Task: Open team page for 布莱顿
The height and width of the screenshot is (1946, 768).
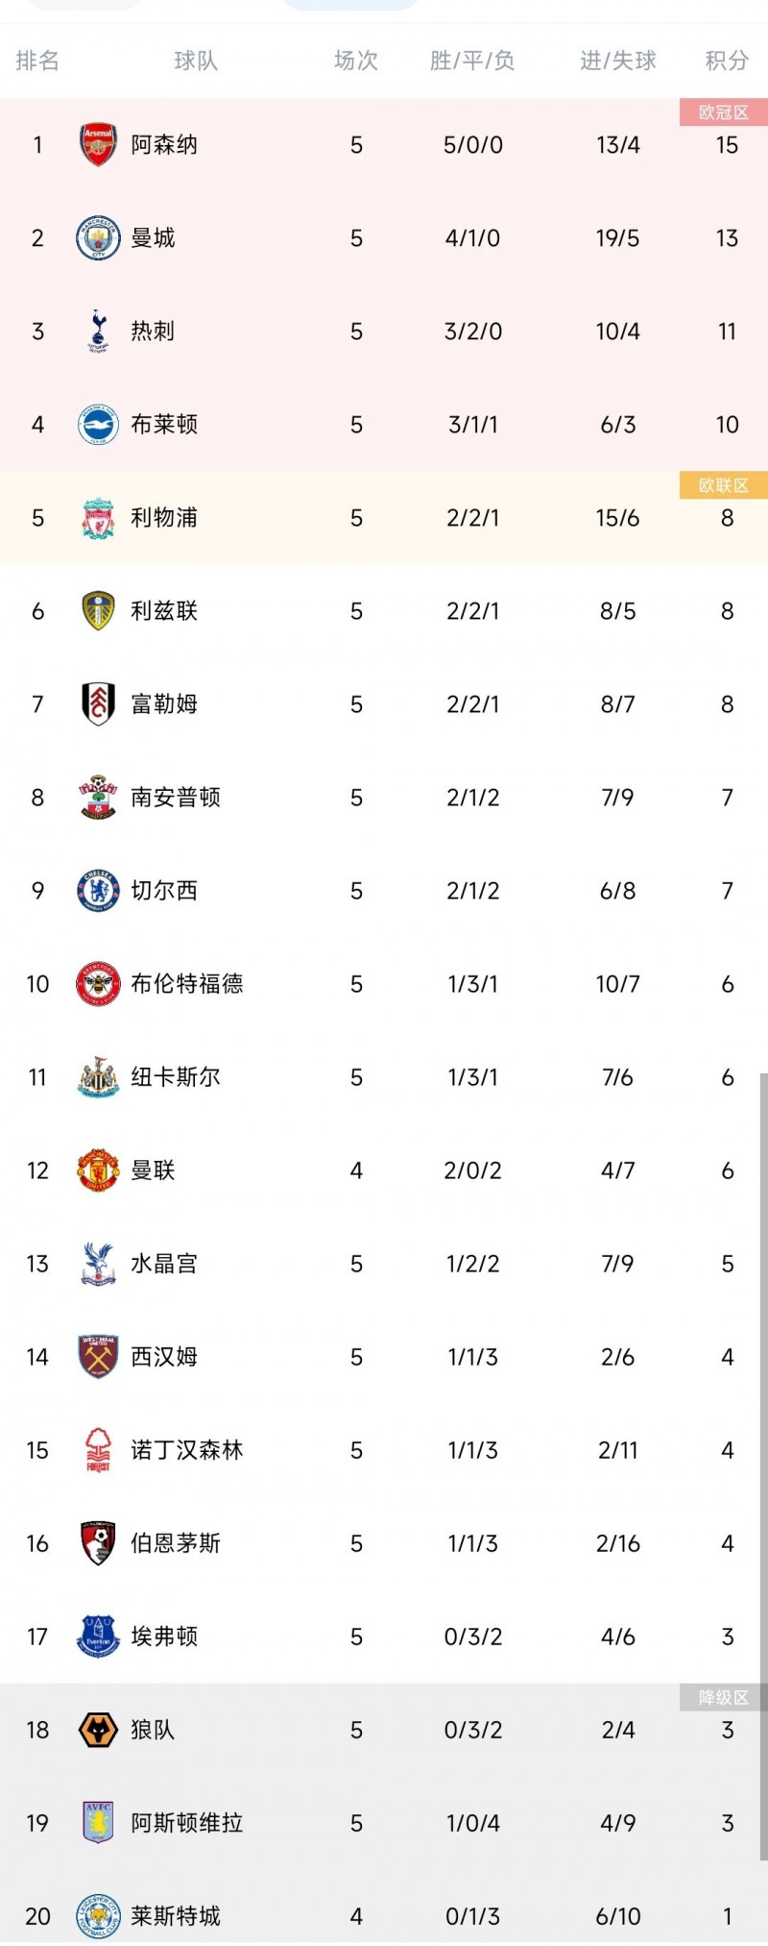Action: 164,425
